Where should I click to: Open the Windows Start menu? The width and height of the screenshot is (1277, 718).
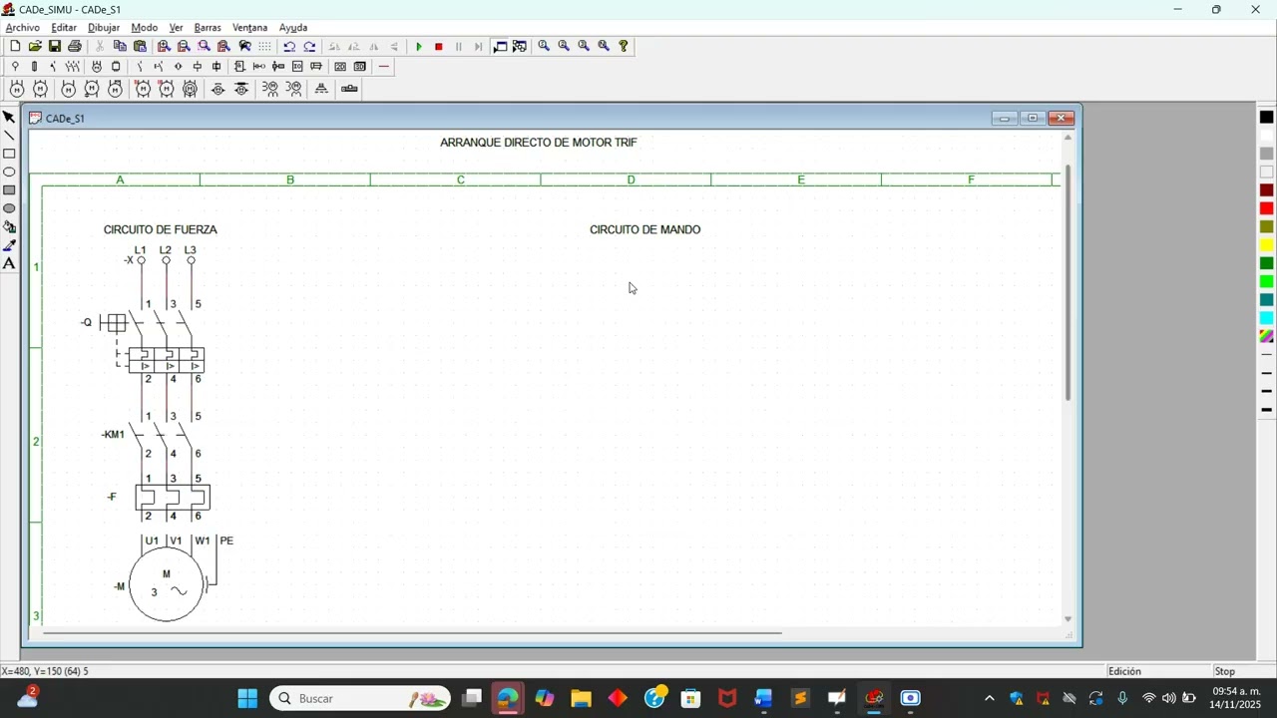[247, 698]
